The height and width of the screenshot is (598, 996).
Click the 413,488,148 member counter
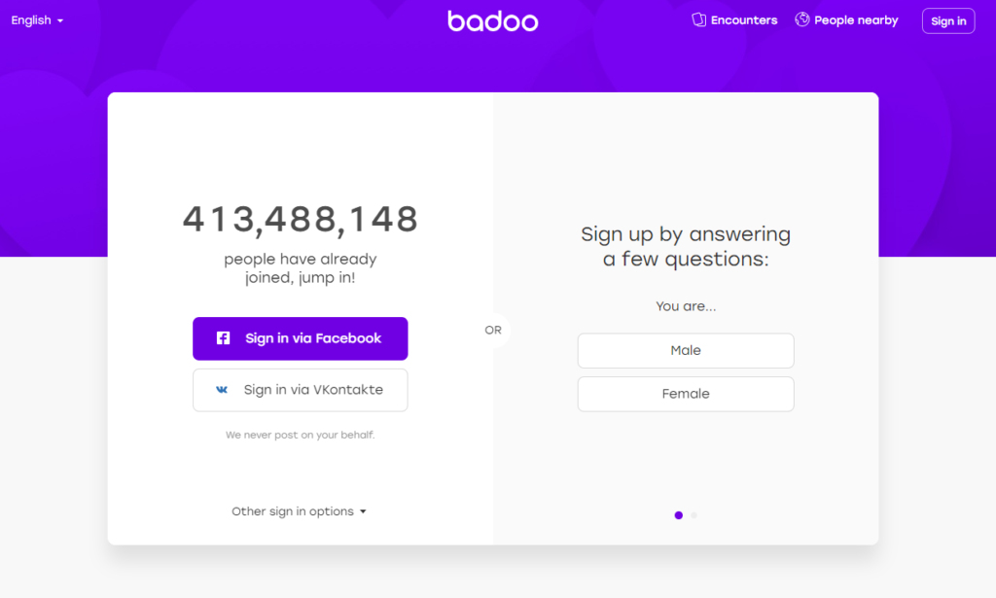pos(300,219)
